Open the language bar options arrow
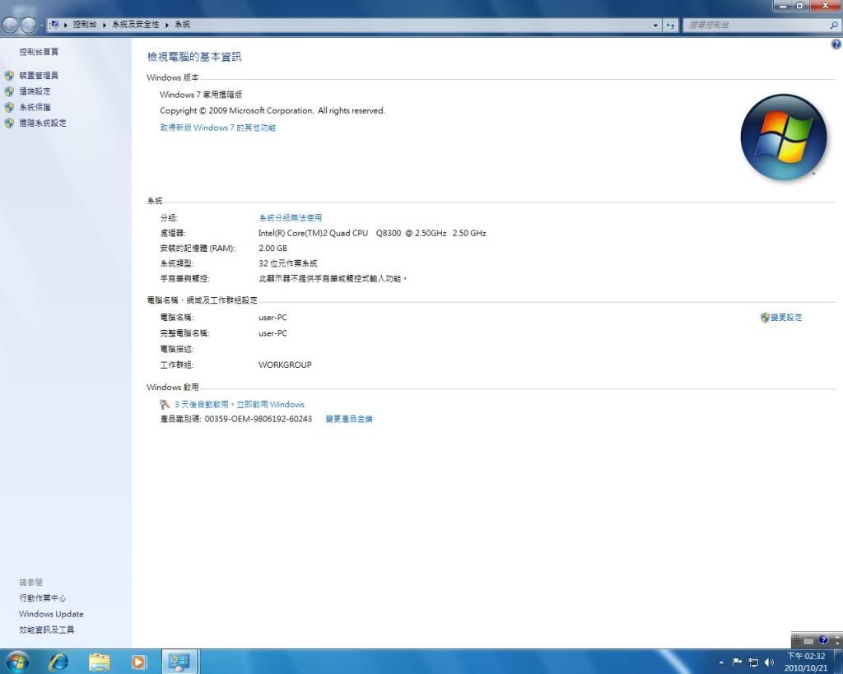The width and height of the screenshot is (843, 674). coord(837,643)
